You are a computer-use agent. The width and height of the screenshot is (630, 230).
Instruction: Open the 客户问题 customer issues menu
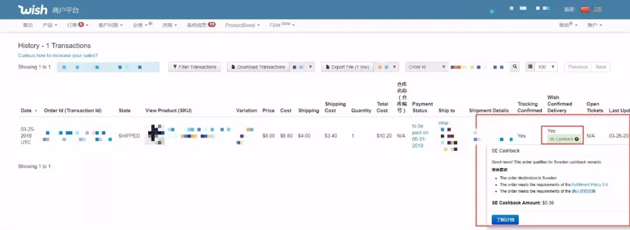(x=110, y=25)
